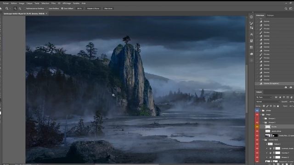
Task: Open the search icon at top right
Action: [x=286, y=8]
